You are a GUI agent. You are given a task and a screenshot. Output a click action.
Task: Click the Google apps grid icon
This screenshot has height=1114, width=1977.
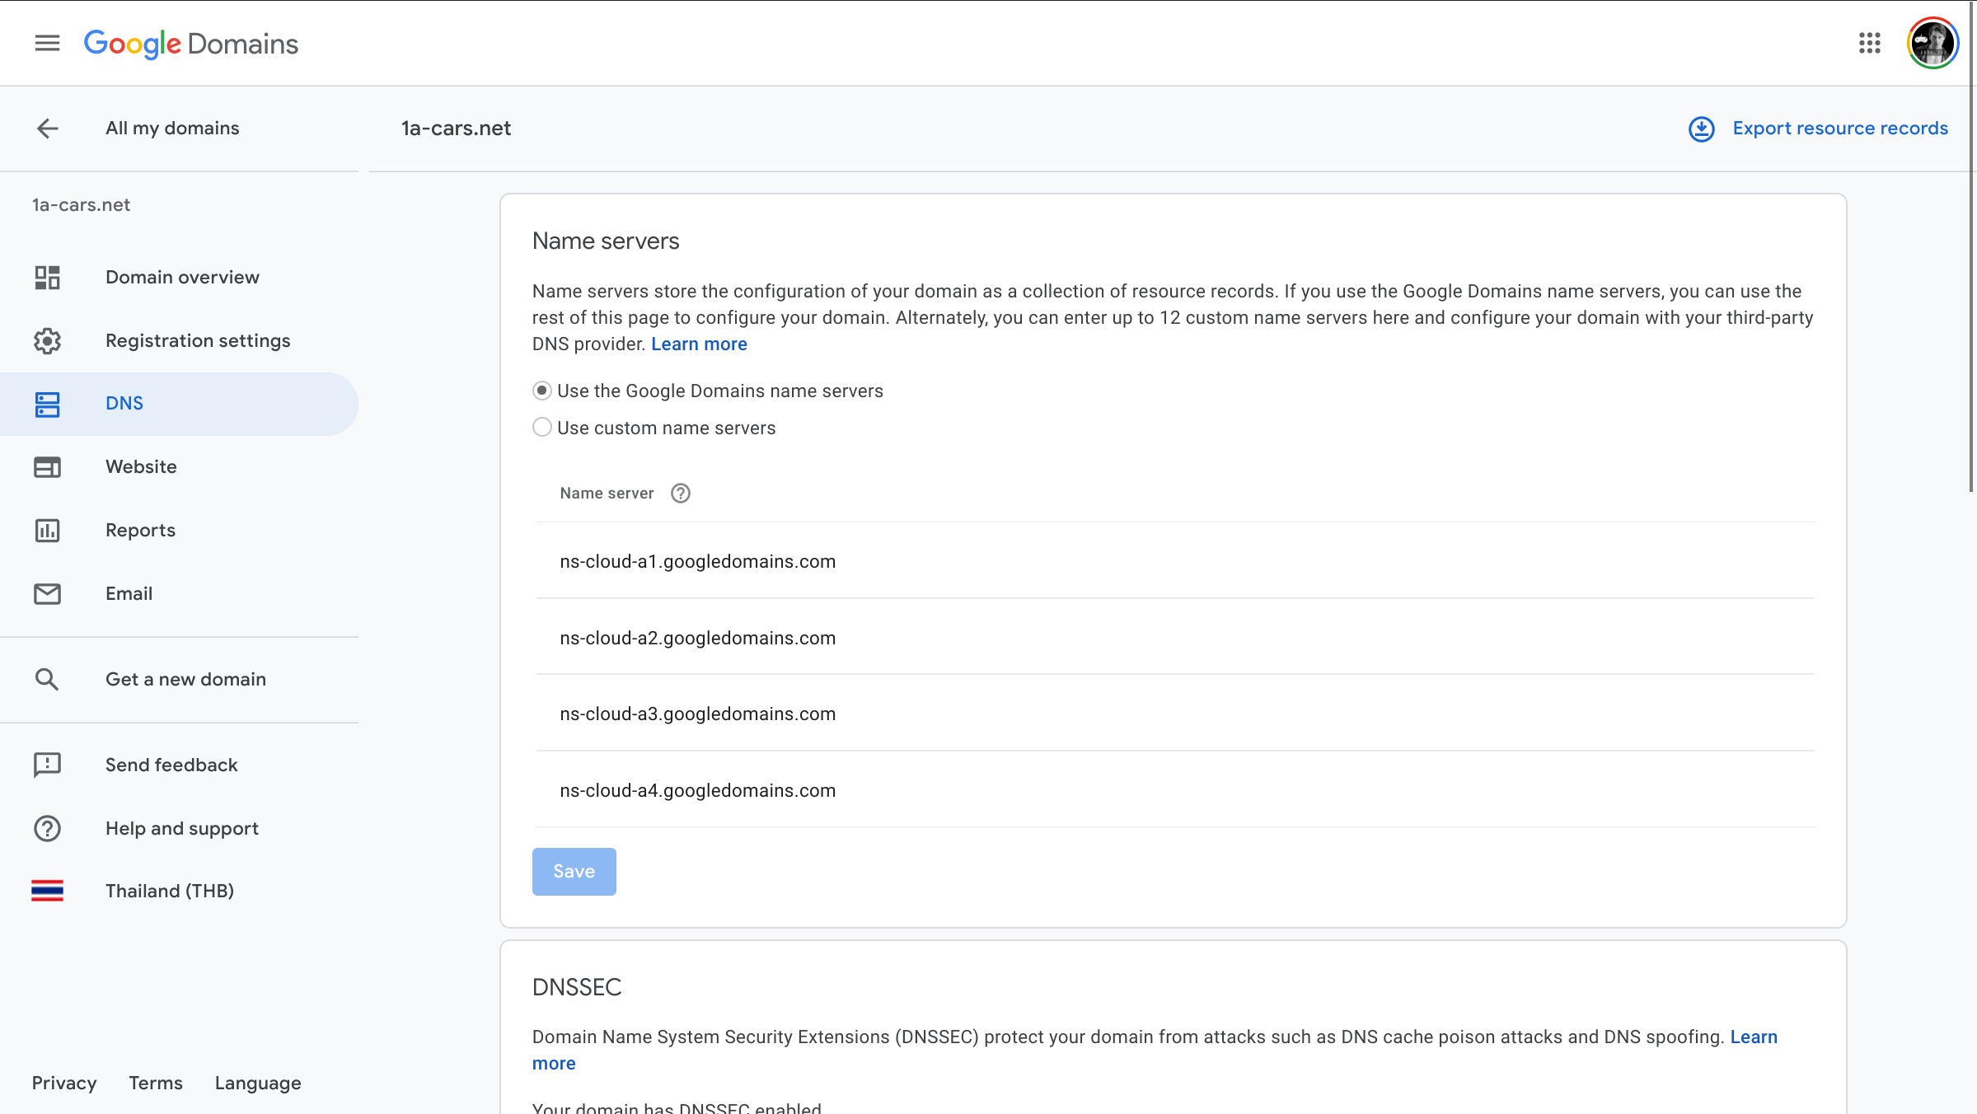click(x=1869, y=43)
